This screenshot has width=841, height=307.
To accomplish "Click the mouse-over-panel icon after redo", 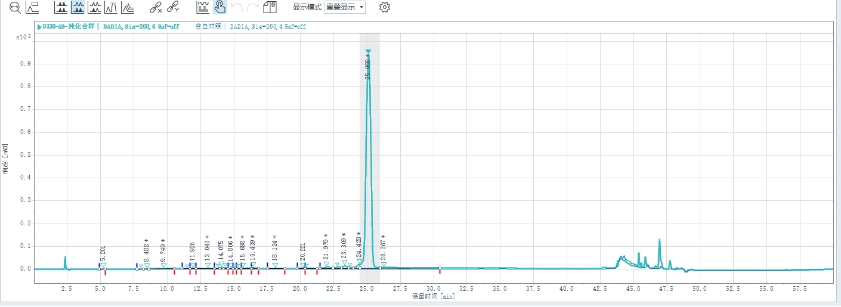I will tap(270, 8).
